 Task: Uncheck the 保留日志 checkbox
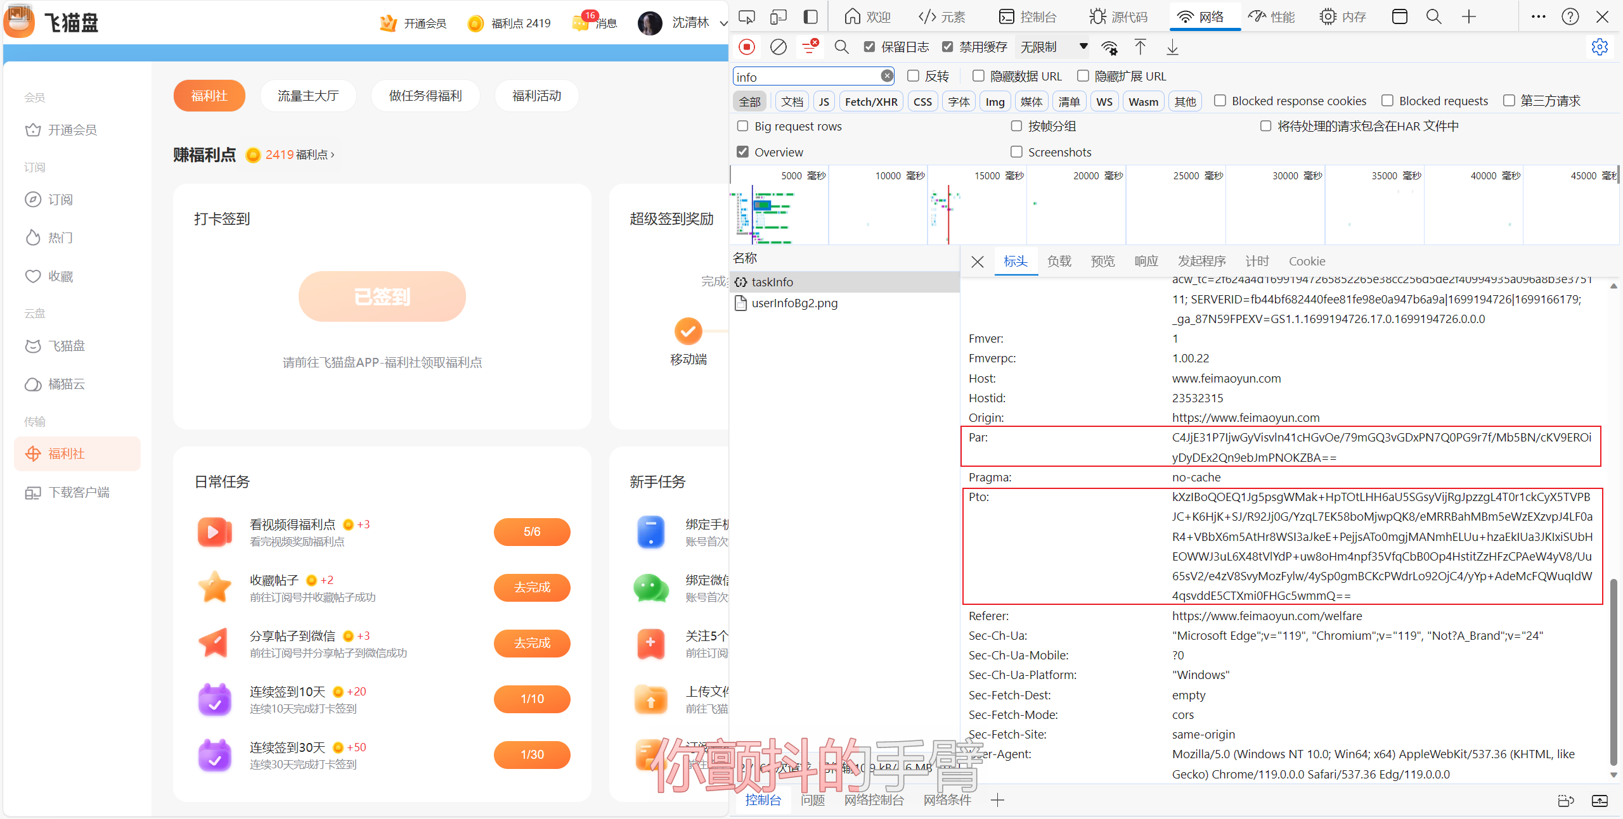click(870, 47)
